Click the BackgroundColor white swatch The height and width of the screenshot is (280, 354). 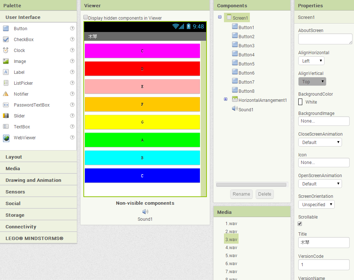tap(300, 102)
